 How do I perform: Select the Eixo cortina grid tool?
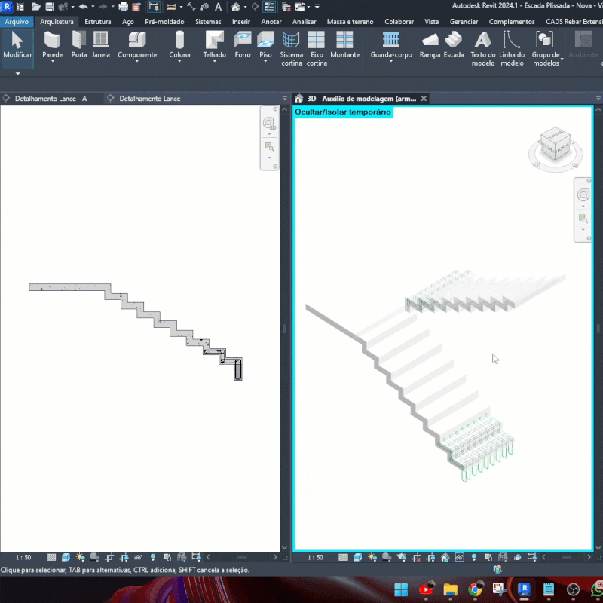click(317, 48)
